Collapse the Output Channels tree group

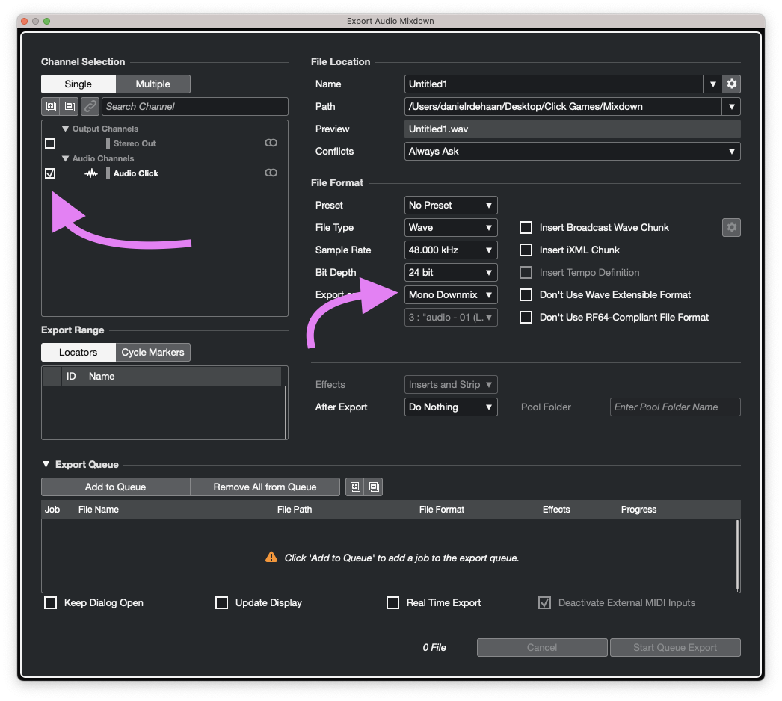66,129
